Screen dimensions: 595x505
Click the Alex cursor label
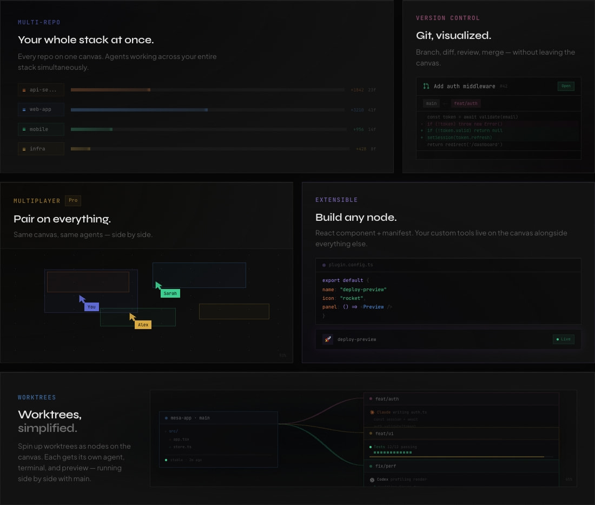[143, 325]
